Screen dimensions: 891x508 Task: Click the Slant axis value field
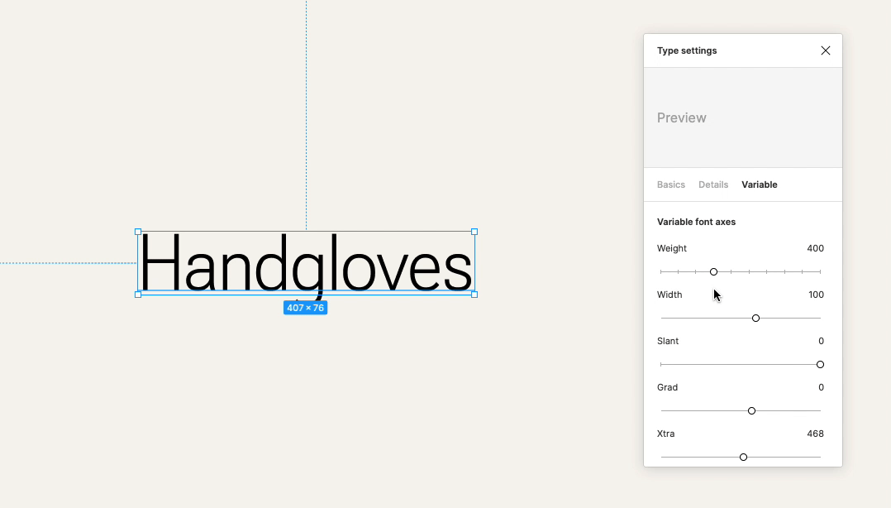(x=821, y=341)
